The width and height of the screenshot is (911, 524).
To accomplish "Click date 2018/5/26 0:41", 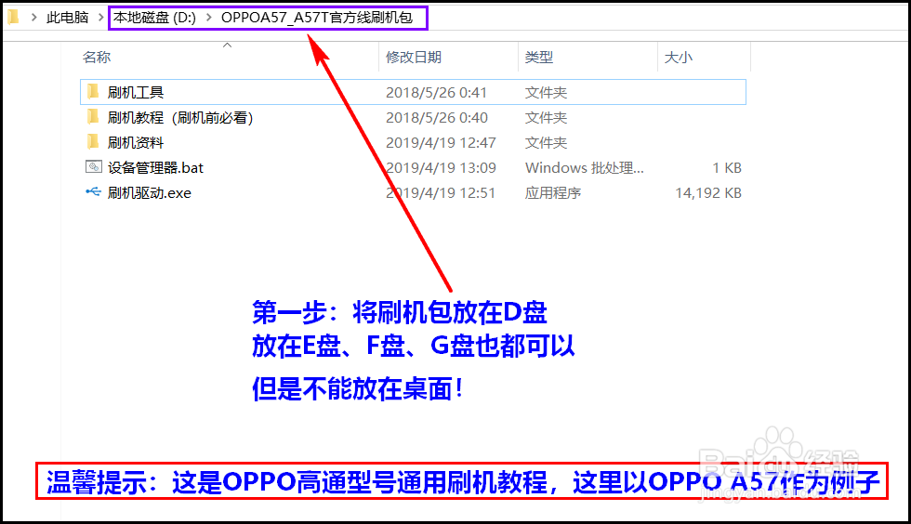I will click(436, 92).
